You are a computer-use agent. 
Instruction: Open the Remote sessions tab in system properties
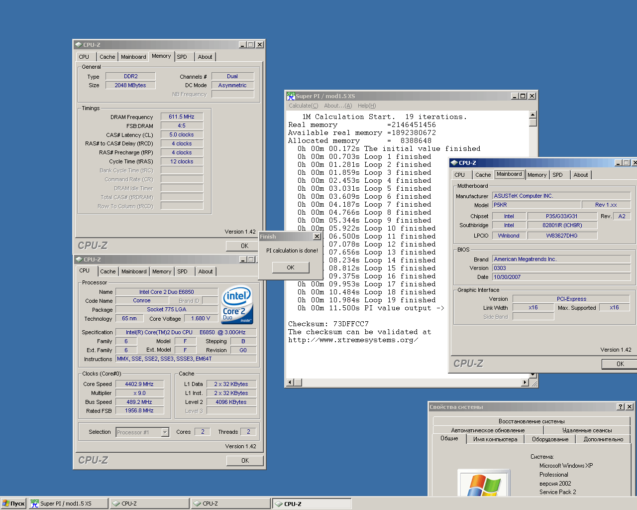pyautogui.click(x=587, y=430)
